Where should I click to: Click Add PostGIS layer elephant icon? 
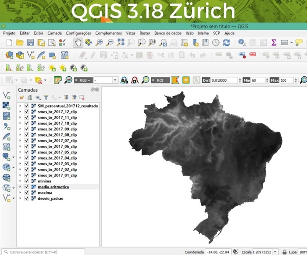6,157
